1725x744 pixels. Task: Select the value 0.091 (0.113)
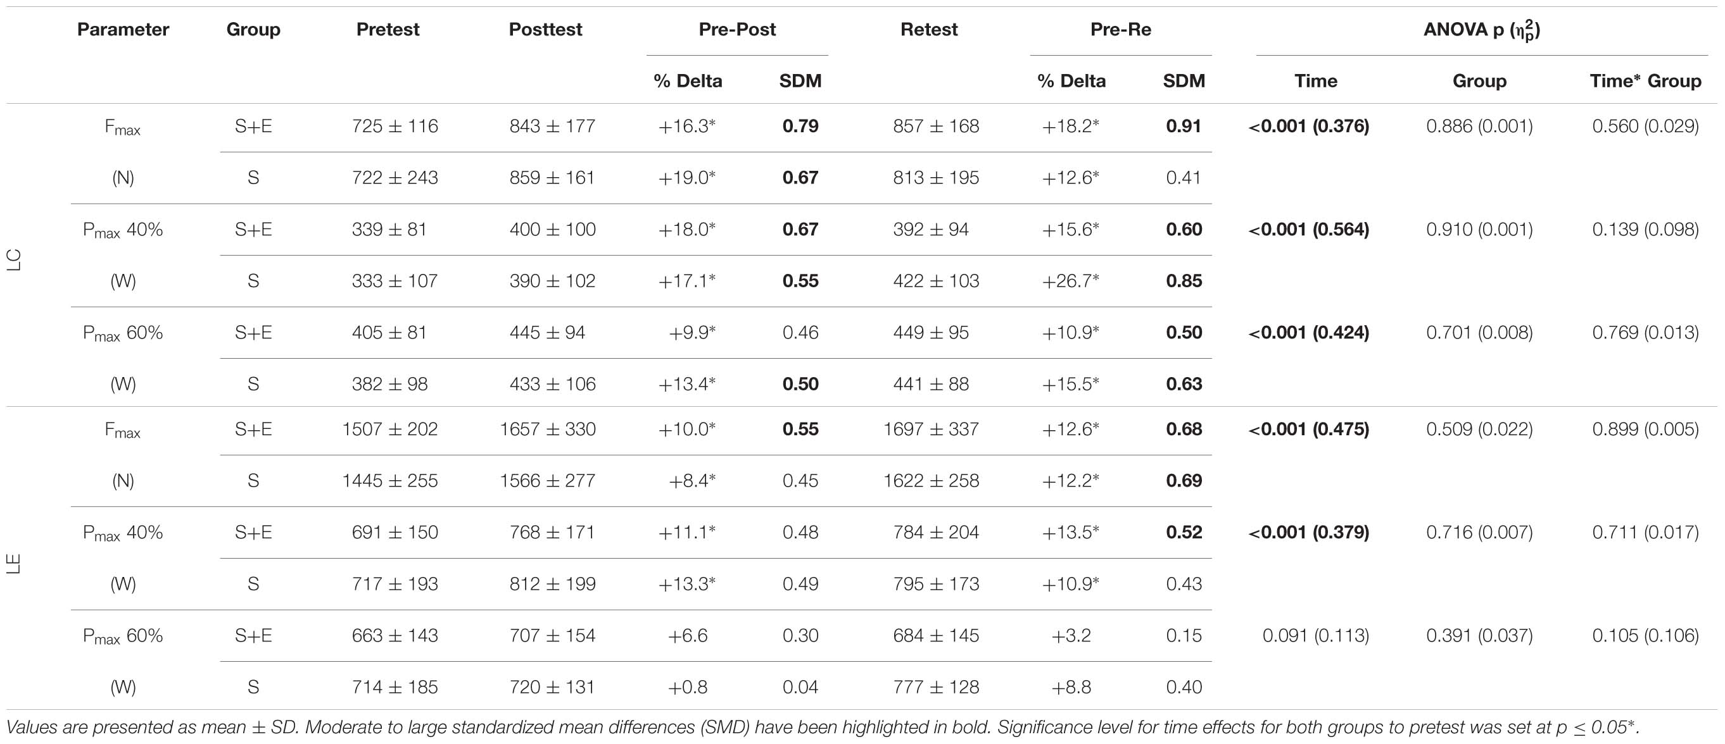tap(1316, 635)
